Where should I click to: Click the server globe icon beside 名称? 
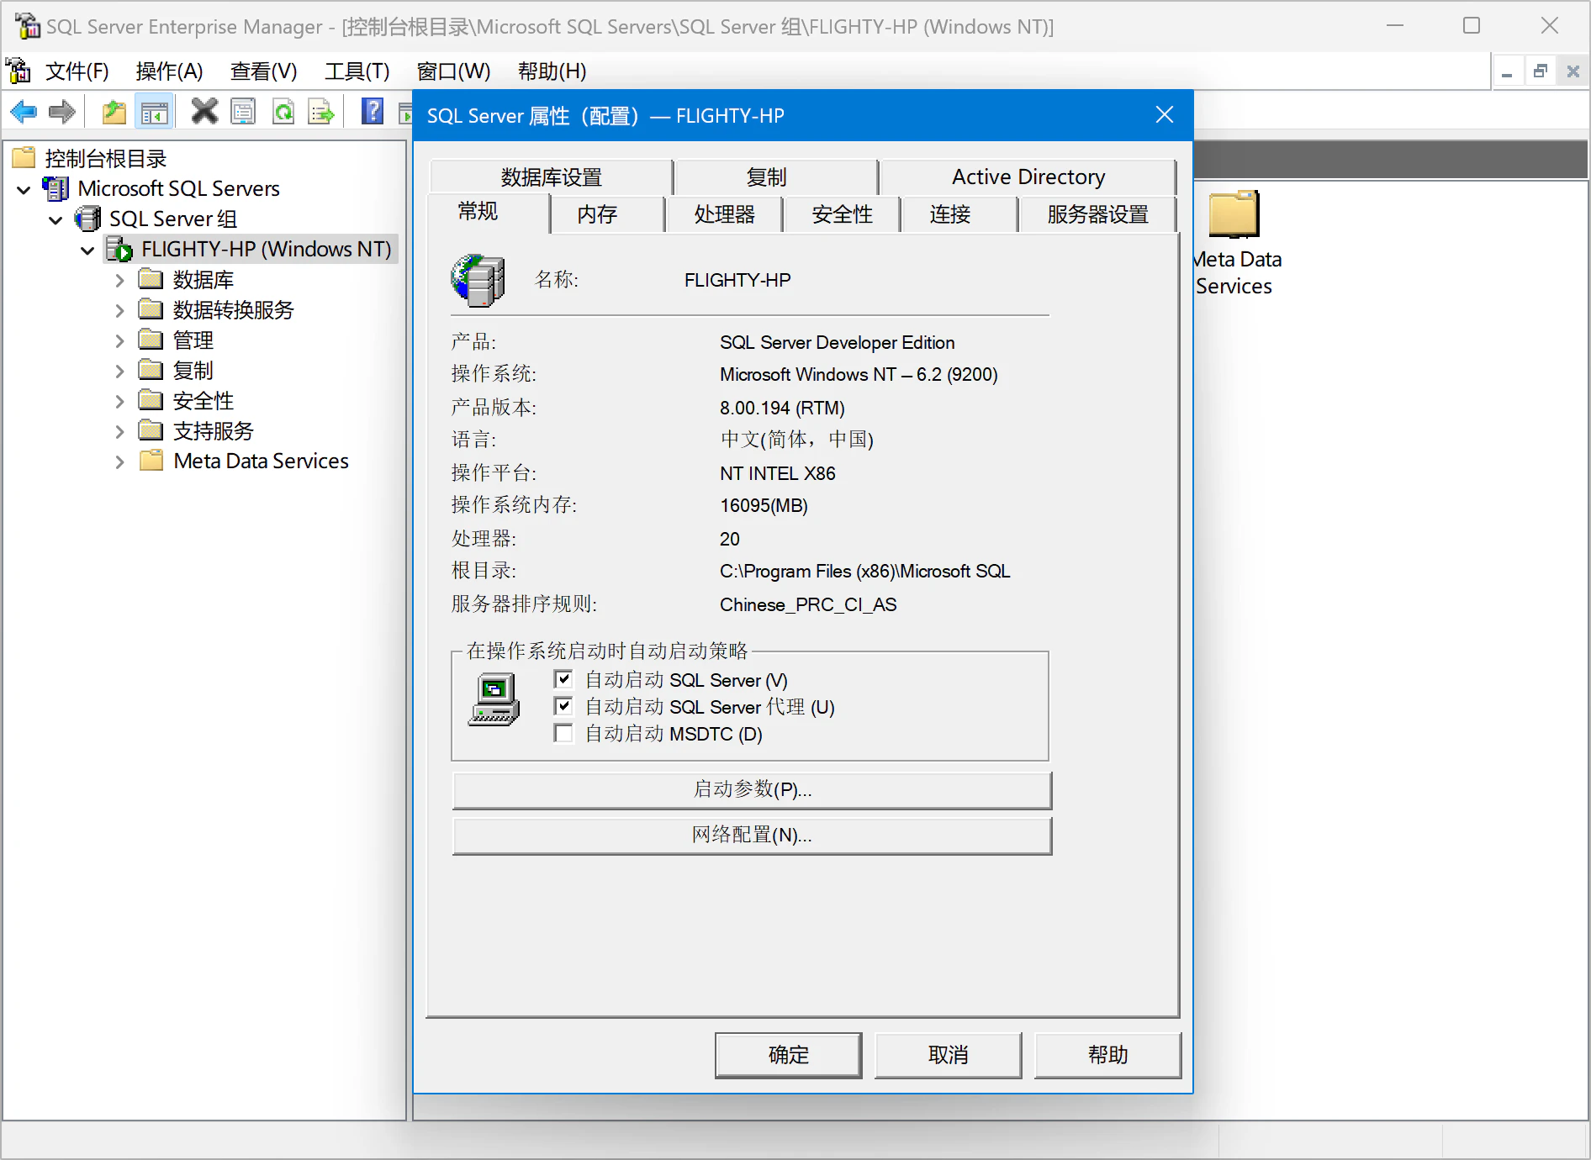[x=478, y=280]
